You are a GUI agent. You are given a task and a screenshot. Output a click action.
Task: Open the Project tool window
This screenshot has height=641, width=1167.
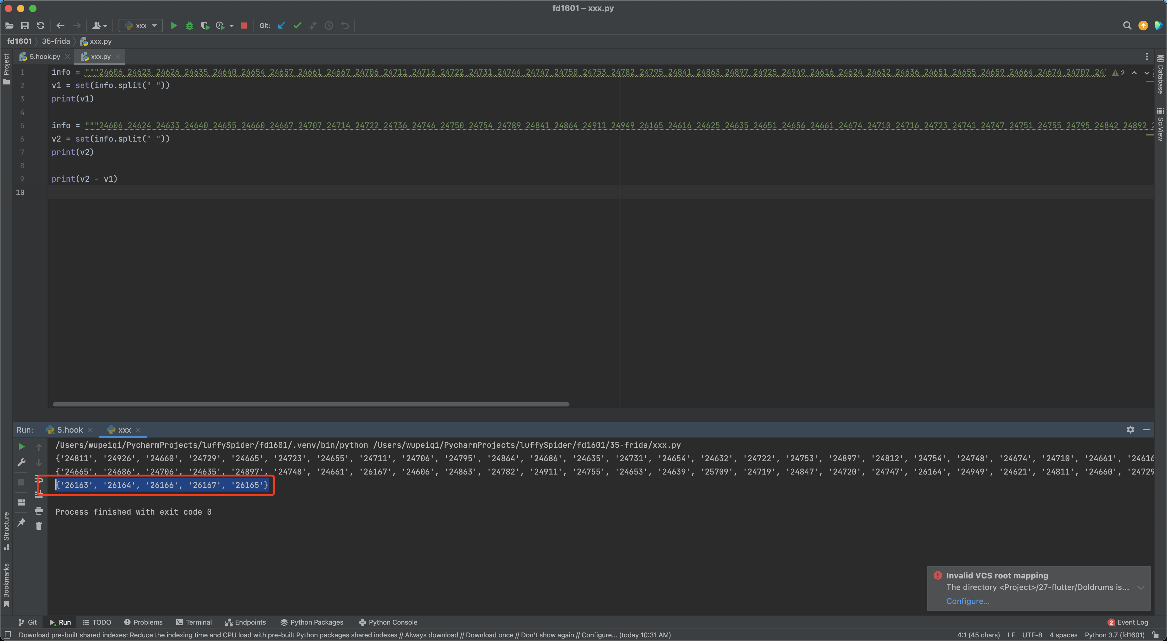click(6, 69)
